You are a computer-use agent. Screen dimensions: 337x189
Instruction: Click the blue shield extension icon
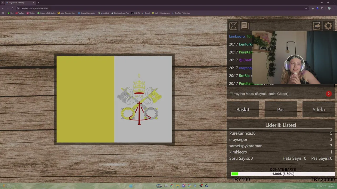pos(318,8)
